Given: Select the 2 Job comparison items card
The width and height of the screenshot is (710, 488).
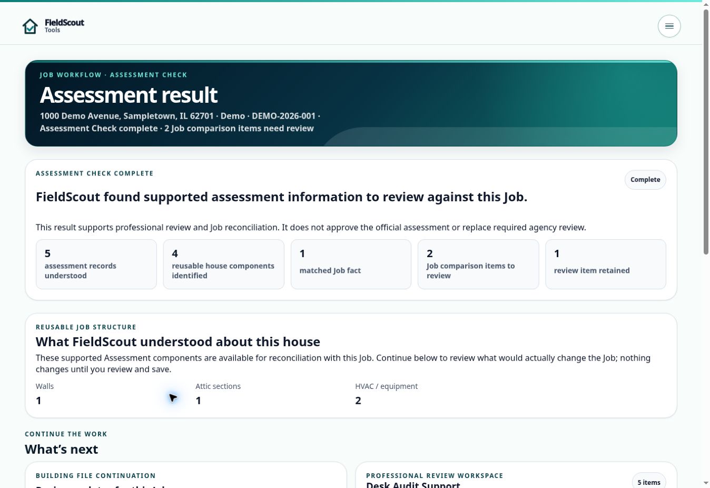Looking at the screenshot, I should coord(478,264).
